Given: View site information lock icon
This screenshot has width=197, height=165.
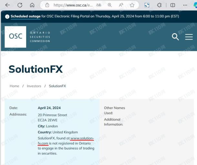Looking at the screenshot, I should tap(47, 5).
